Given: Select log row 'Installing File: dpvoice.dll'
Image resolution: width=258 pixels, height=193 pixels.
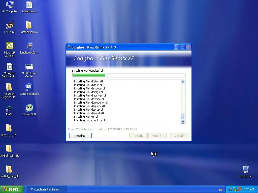Looking at the screenshot, I should 89,99.
